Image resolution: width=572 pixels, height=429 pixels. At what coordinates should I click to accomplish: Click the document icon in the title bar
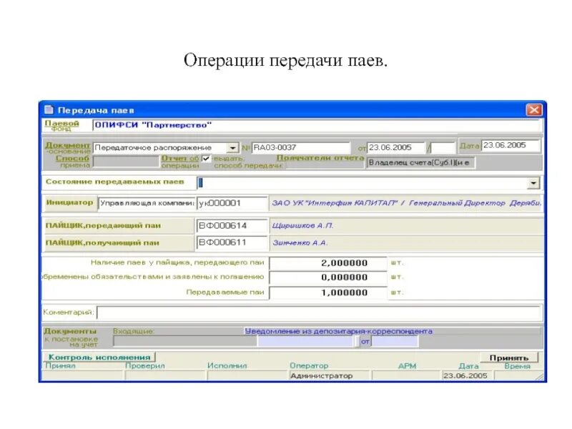pos(49,109)
